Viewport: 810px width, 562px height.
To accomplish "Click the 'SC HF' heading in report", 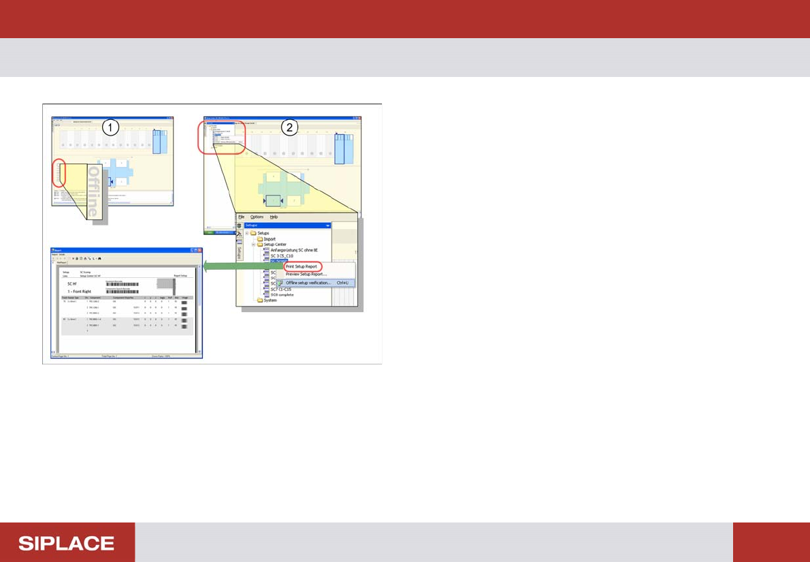I will point(71,284).
